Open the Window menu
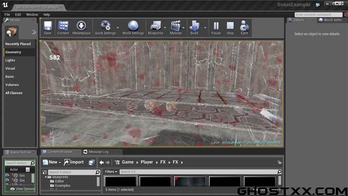 coord(32,15)
